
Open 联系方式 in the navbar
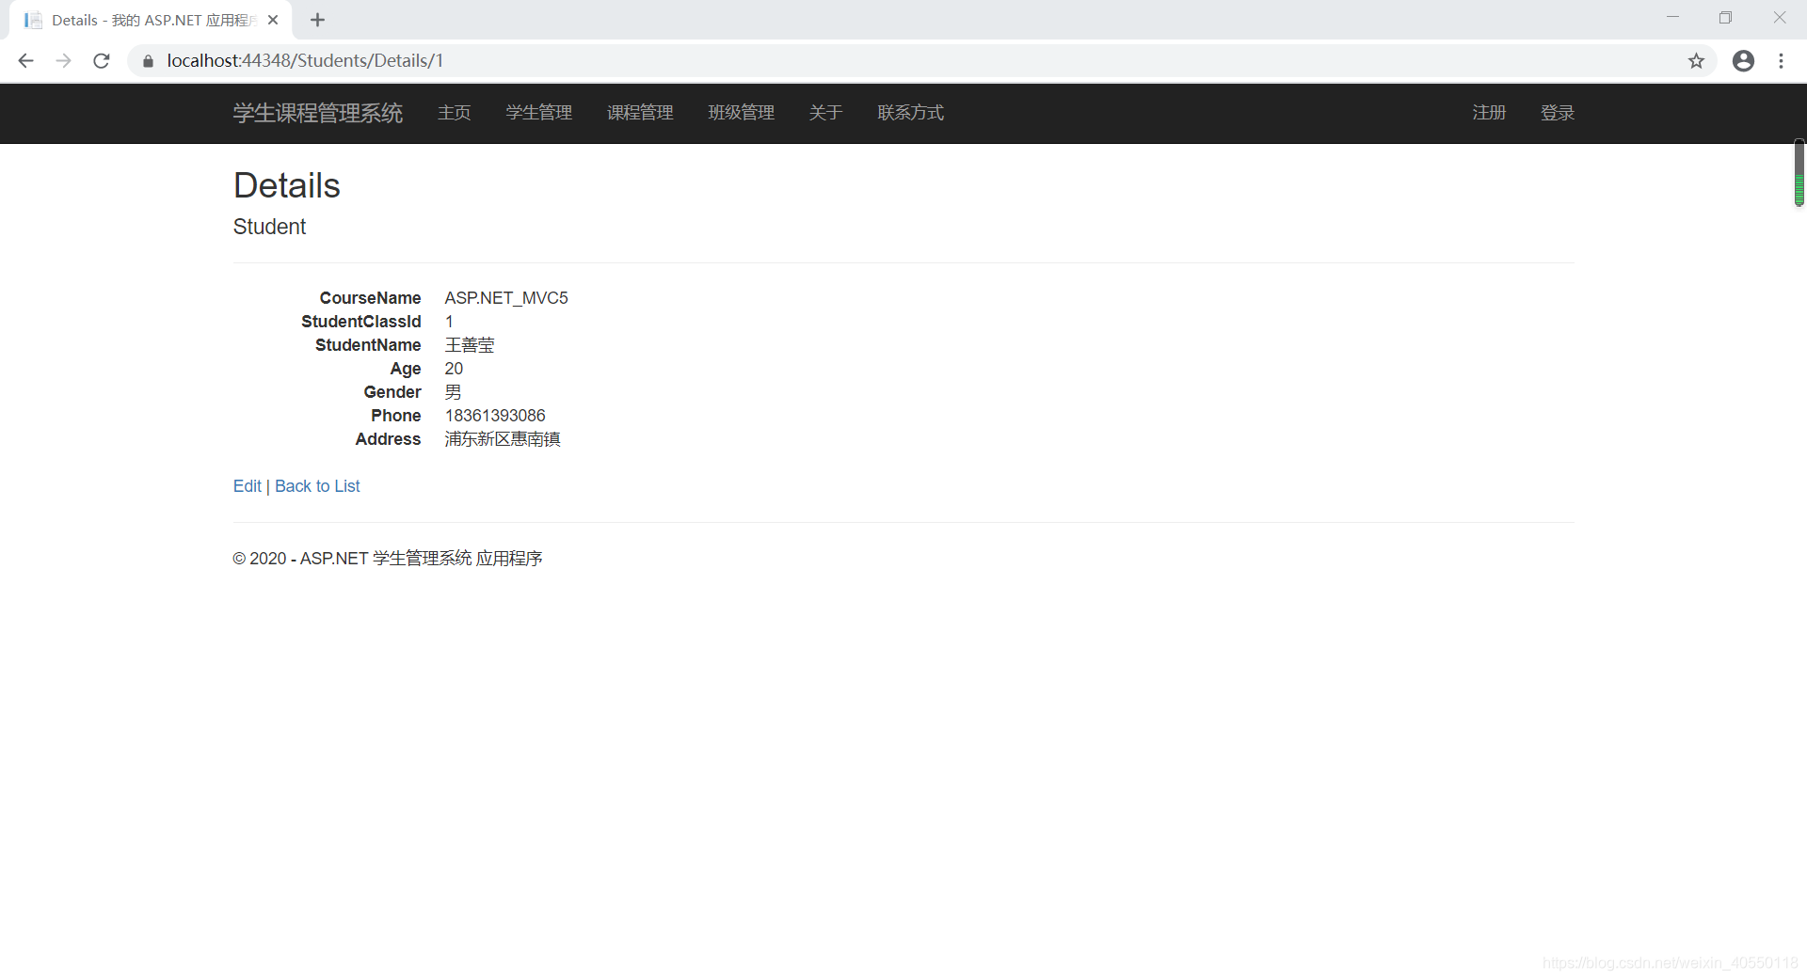click(910, 113)
